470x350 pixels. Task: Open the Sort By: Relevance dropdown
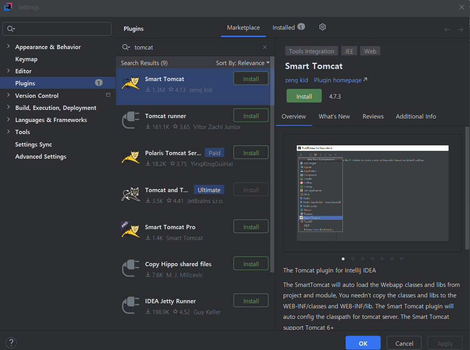243,63
